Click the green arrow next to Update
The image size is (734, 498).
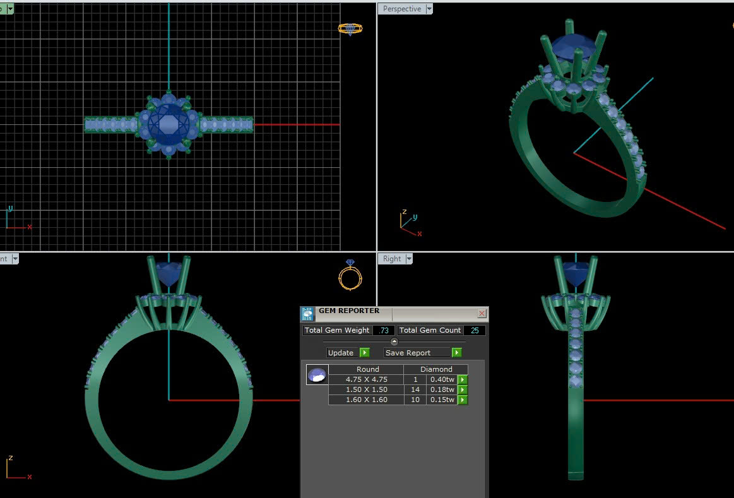364,353
